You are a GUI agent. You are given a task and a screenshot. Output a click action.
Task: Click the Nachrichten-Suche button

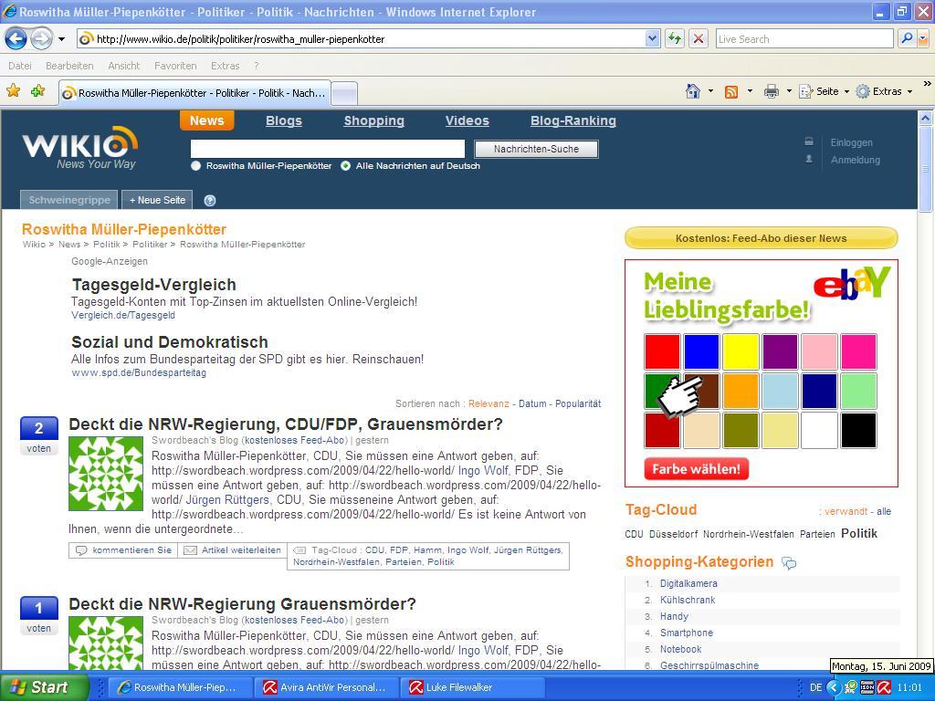pyautogui.click(x=536, y=149)
